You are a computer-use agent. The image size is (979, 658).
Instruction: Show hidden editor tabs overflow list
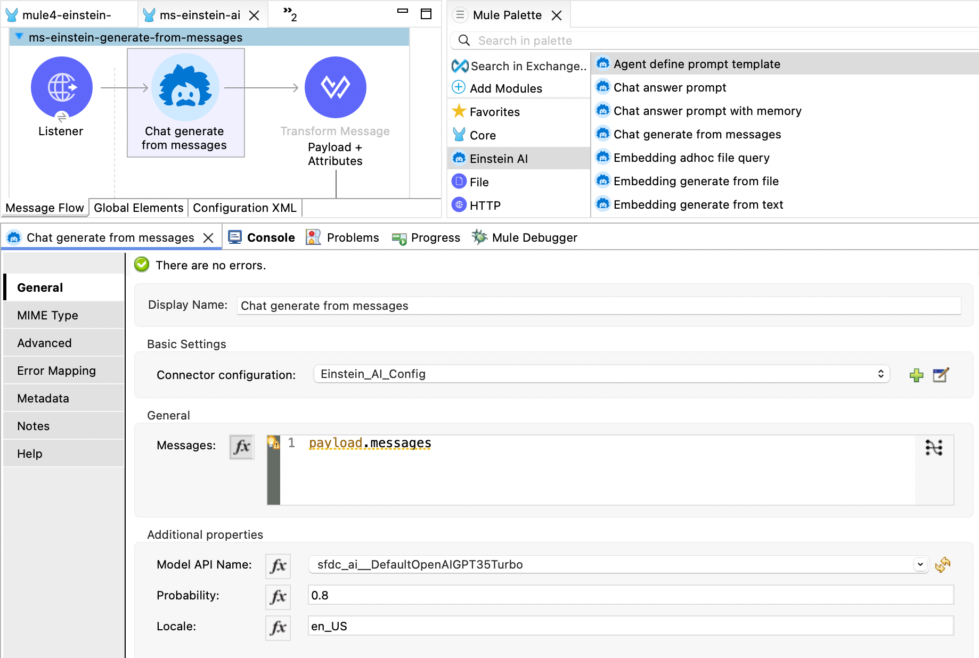(290, 14)
